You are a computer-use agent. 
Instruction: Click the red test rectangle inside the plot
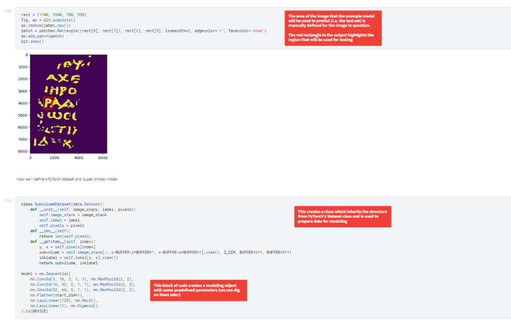[48, 103]
